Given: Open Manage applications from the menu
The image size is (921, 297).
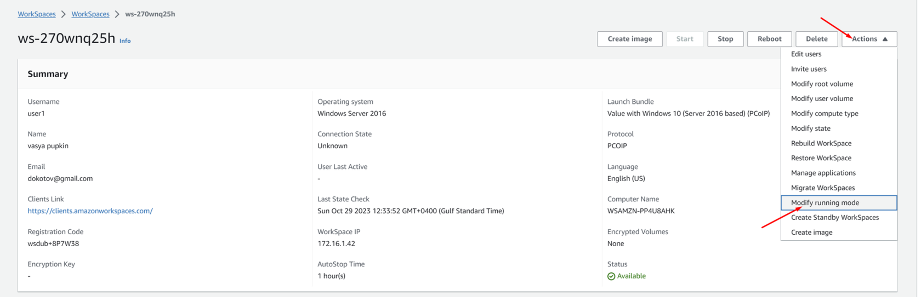Looking at the screenshot, I should tap(839, 173).
